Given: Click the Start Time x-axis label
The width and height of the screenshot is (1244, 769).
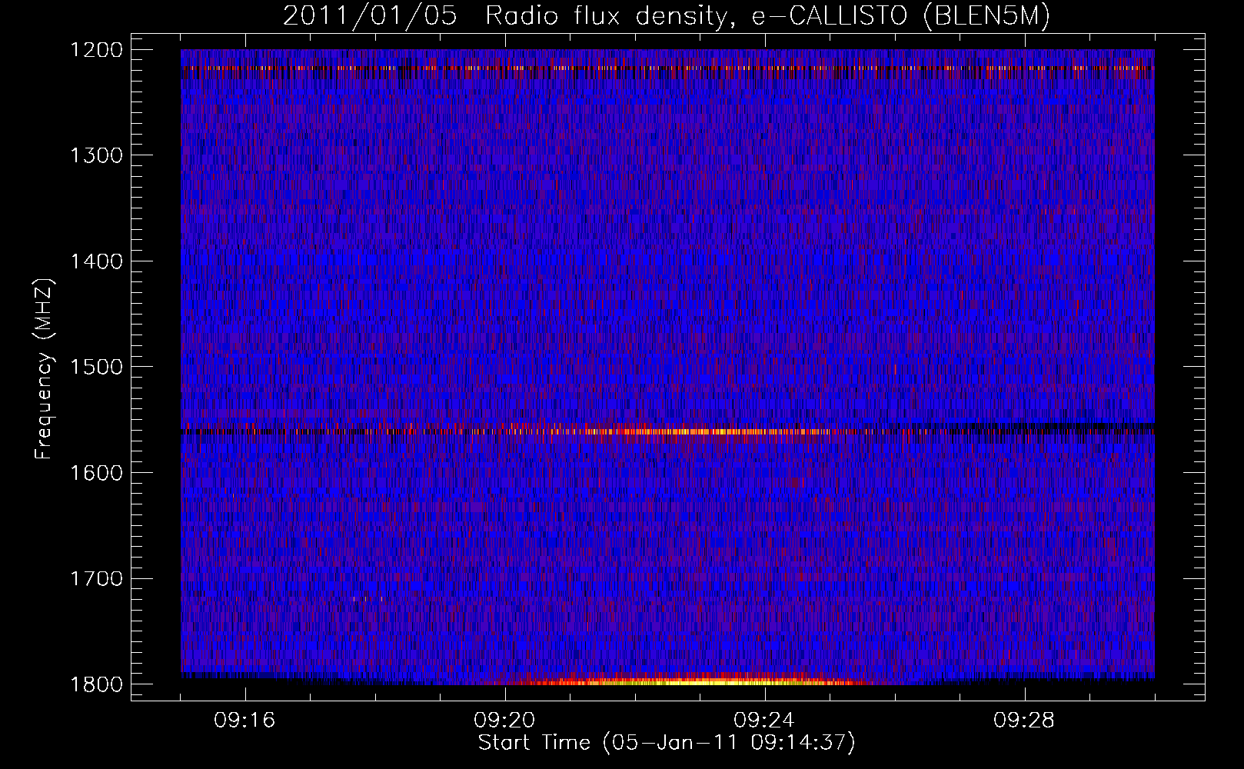Looking at the screenshot, I should point(666,743).
